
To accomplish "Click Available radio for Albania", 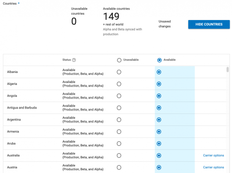I will pos(159,72).
